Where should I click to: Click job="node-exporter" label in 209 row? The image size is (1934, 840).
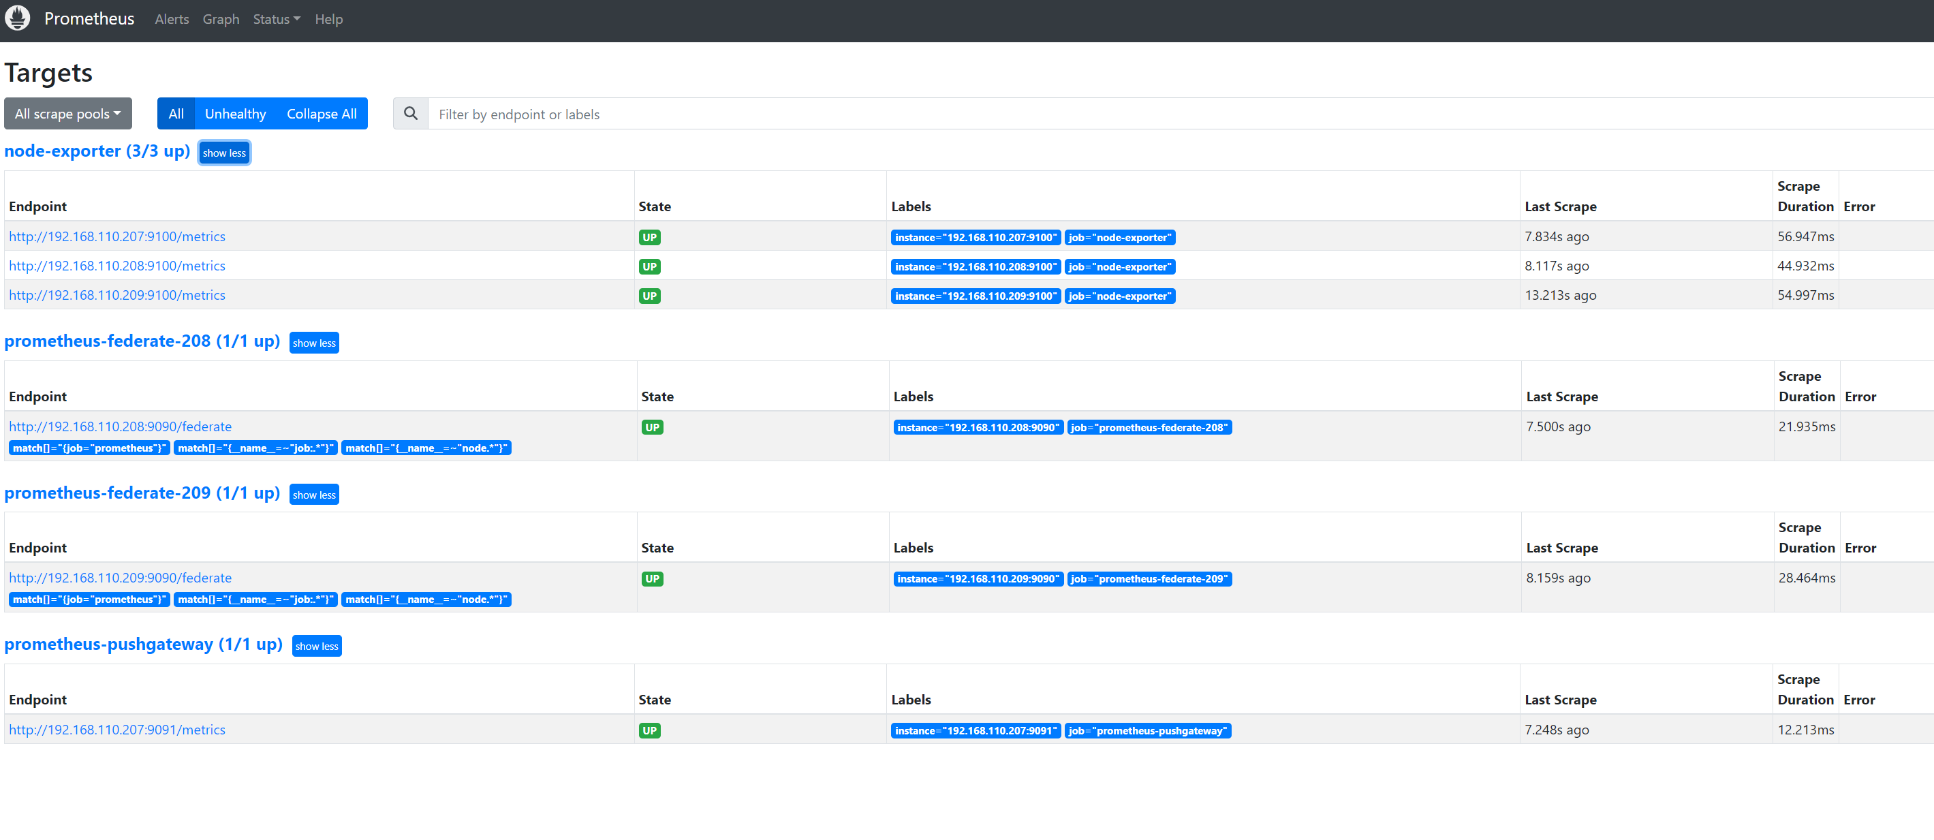click(1119, 296)
